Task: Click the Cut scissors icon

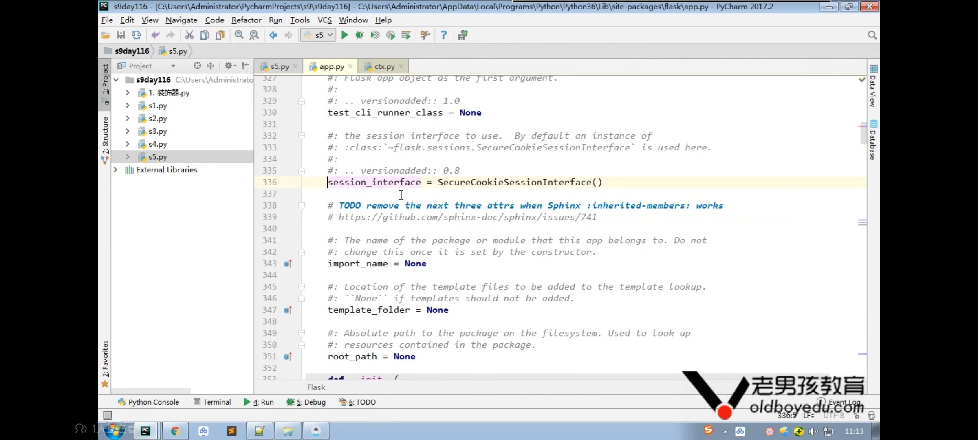Action: pos(189,35)
